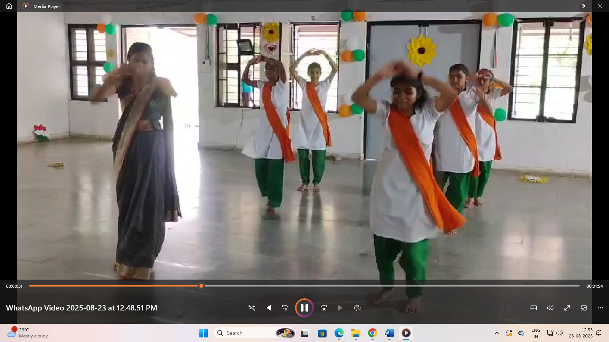The height and width of the screenshot is (342, 609).
Task: Open Google Chrome from the taskbar
Action: (373, 333)
